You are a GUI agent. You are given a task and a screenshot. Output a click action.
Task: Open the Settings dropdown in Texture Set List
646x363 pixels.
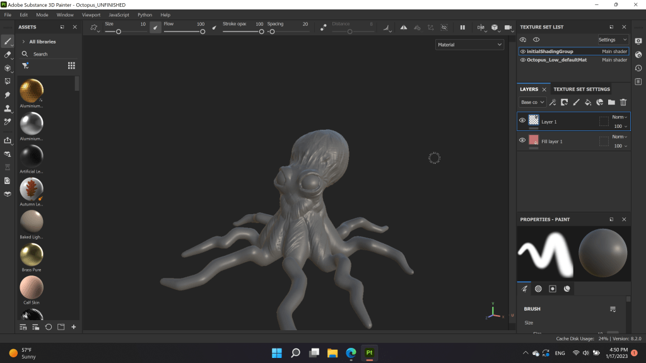click(x=613, y=40)
